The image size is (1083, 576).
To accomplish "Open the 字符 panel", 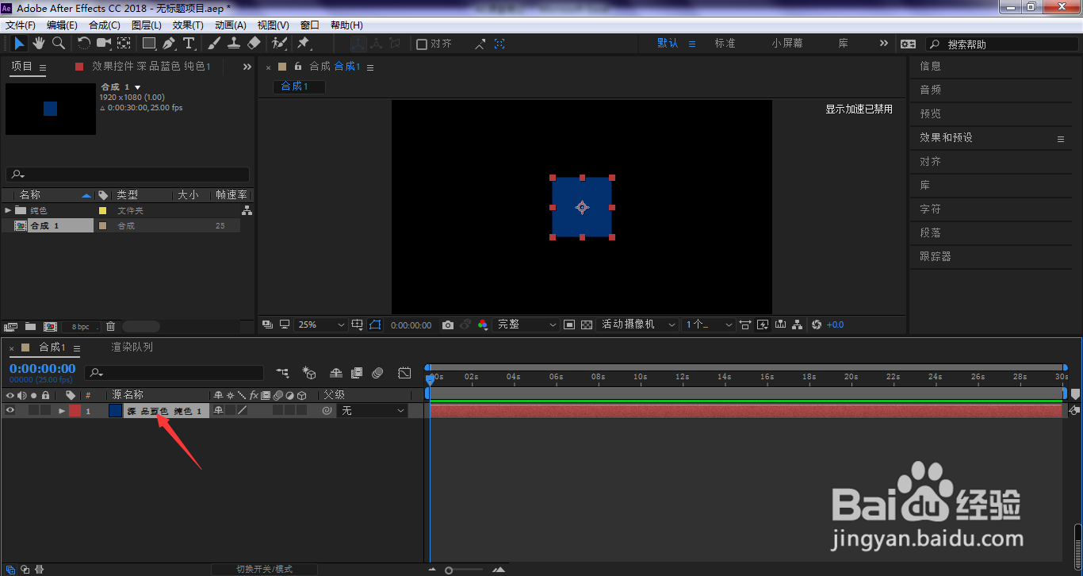I will tap(930, 209).
